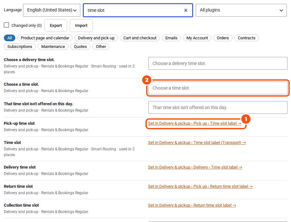The image size is (291, 222).
Task: Click the Import button
Action: click(81, 25)
